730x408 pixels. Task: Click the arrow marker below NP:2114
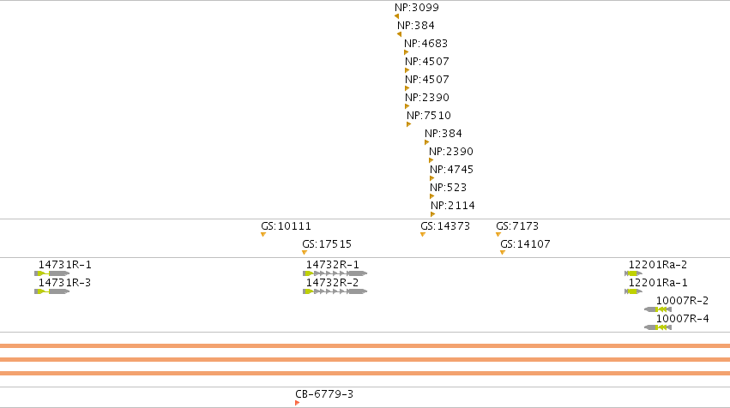click(x=433, y=214)
